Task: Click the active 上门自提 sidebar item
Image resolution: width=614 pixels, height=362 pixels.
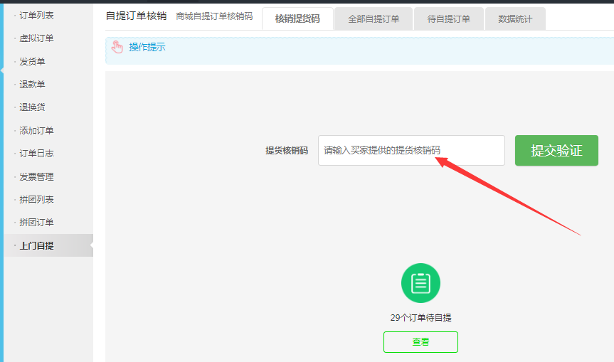Action: tap(36, 246)
